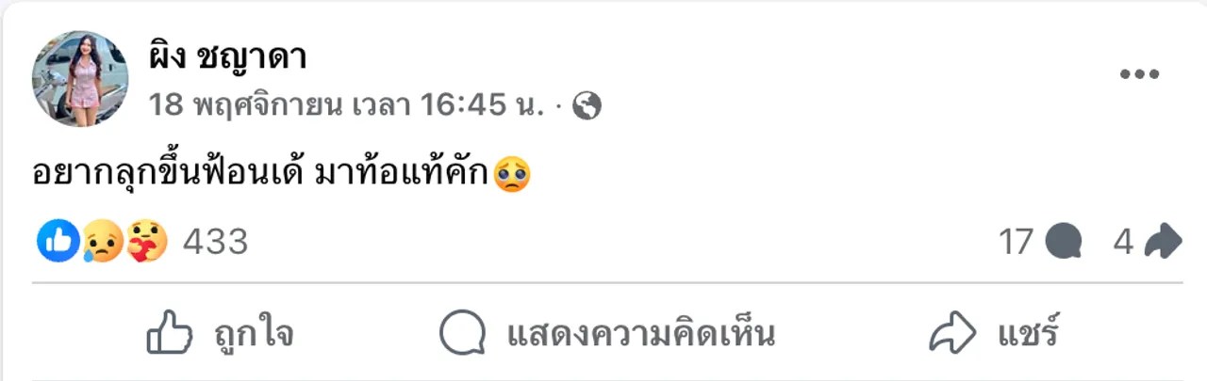Click the public globe privacy icon

pyautogui.click(x=587, y=106)
